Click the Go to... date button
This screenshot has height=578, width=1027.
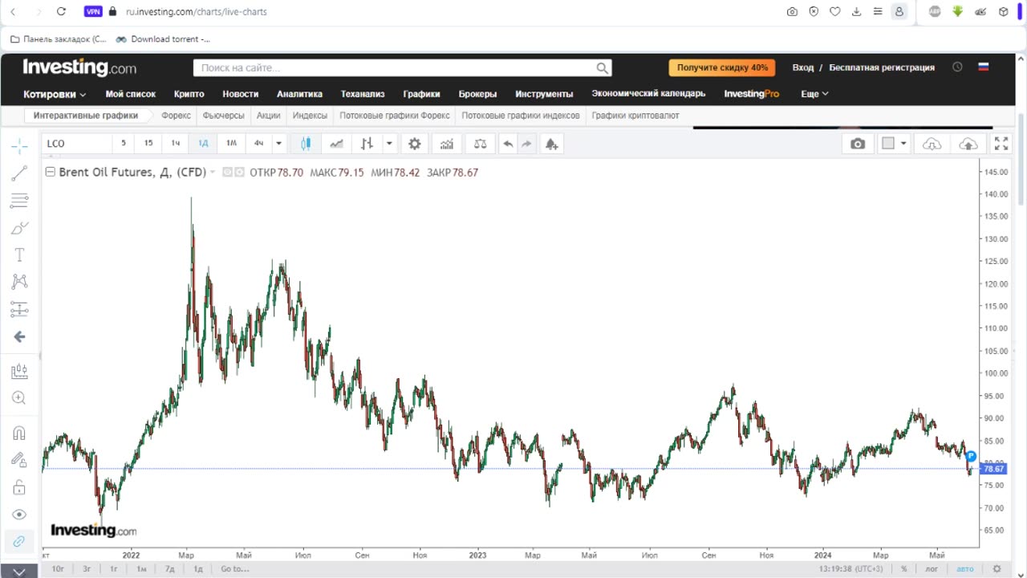pyautogui.click(x=235, y=569)
